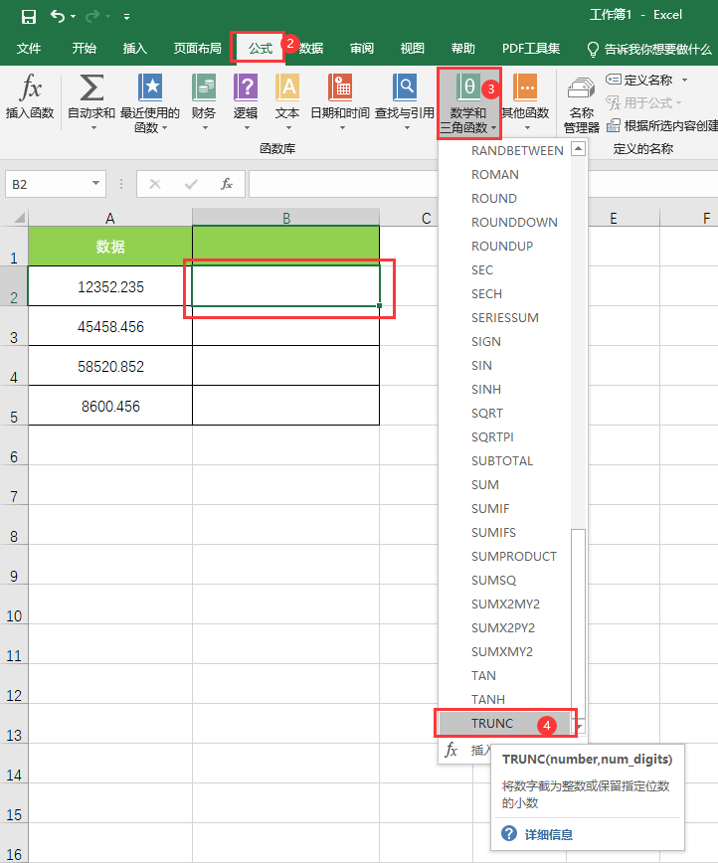Expand the 日期和时间 dropdown arrow
718x863 pixels.
tap(342, 128)
